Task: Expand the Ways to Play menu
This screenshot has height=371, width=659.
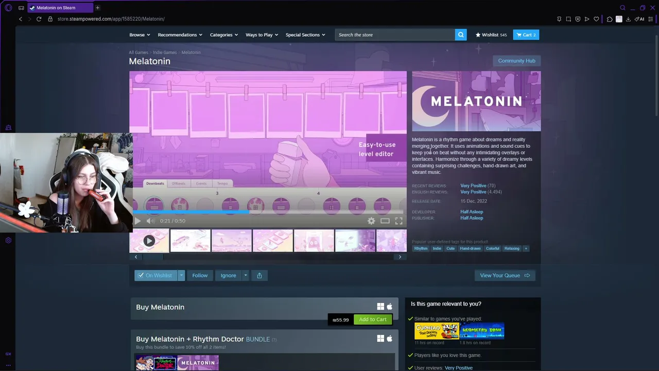Action: click(x=262, y=35)
